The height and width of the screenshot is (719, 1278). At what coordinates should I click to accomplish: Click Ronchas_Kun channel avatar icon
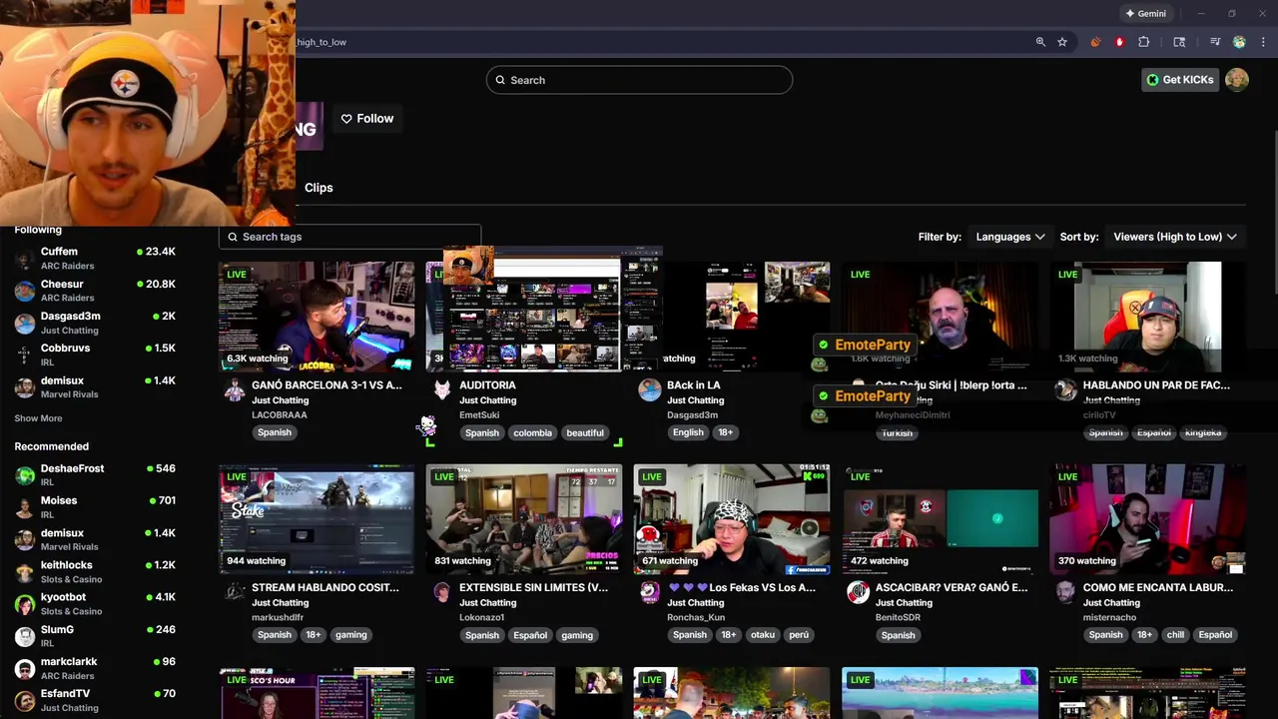(x=650, y=593)
